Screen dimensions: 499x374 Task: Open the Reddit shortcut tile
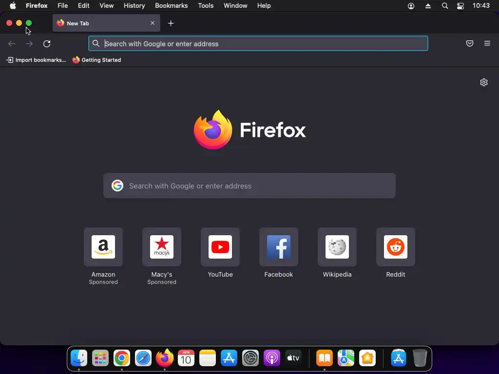[396, 247]
